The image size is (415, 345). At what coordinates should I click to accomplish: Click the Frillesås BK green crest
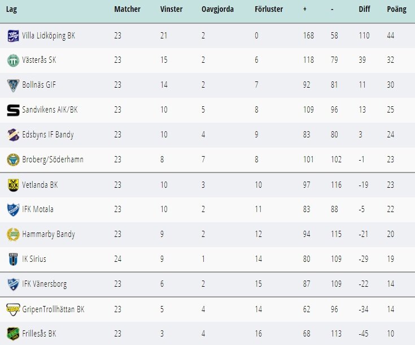13,334
